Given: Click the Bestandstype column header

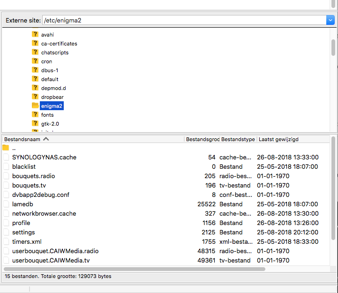Looking at the screenshot, I should coord(238,139).
